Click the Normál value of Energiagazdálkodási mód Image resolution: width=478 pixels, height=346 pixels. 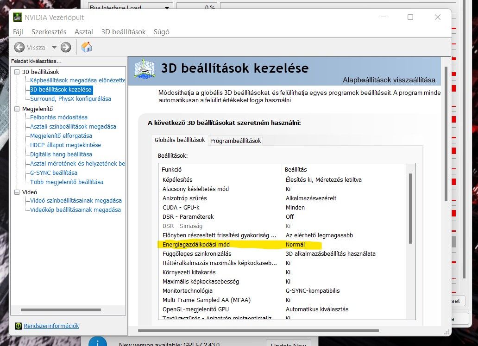point(295,245)
